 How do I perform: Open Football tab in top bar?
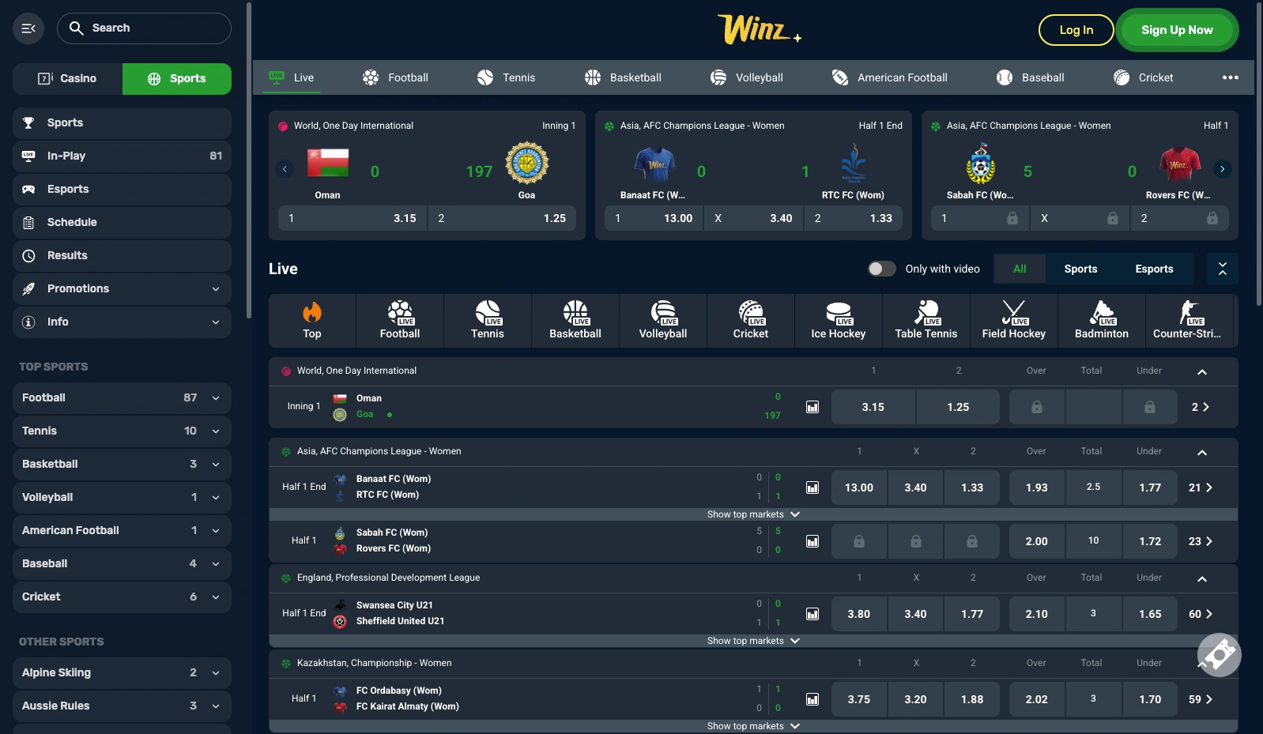point(395,77)
